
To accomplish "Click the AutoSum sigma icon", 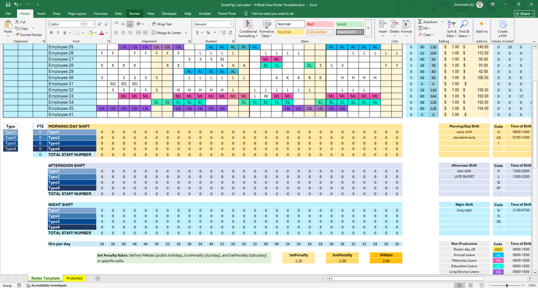I will (x=420, y=22).
